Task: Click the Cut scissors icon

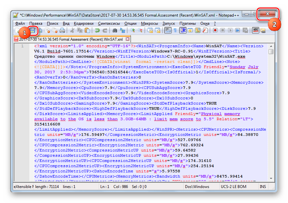Action: (72, 30)
